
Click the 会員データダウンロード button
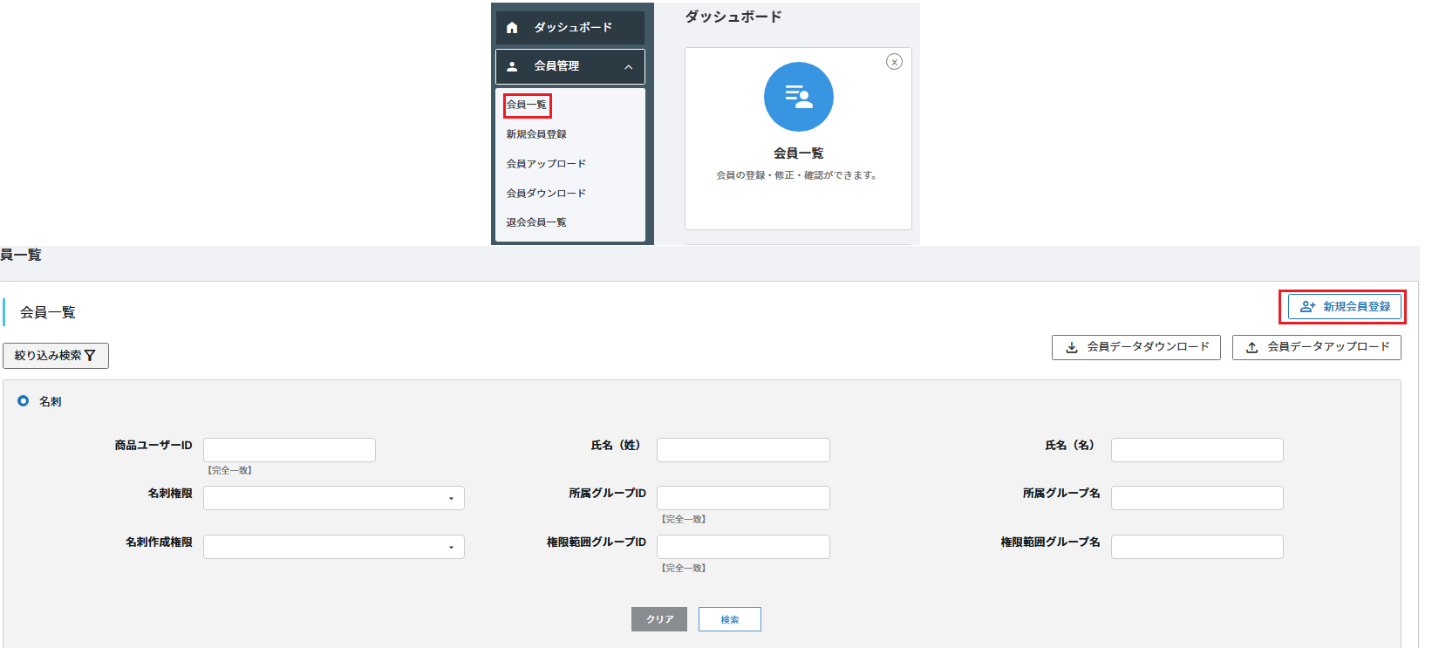click(x=1136, y=347)
